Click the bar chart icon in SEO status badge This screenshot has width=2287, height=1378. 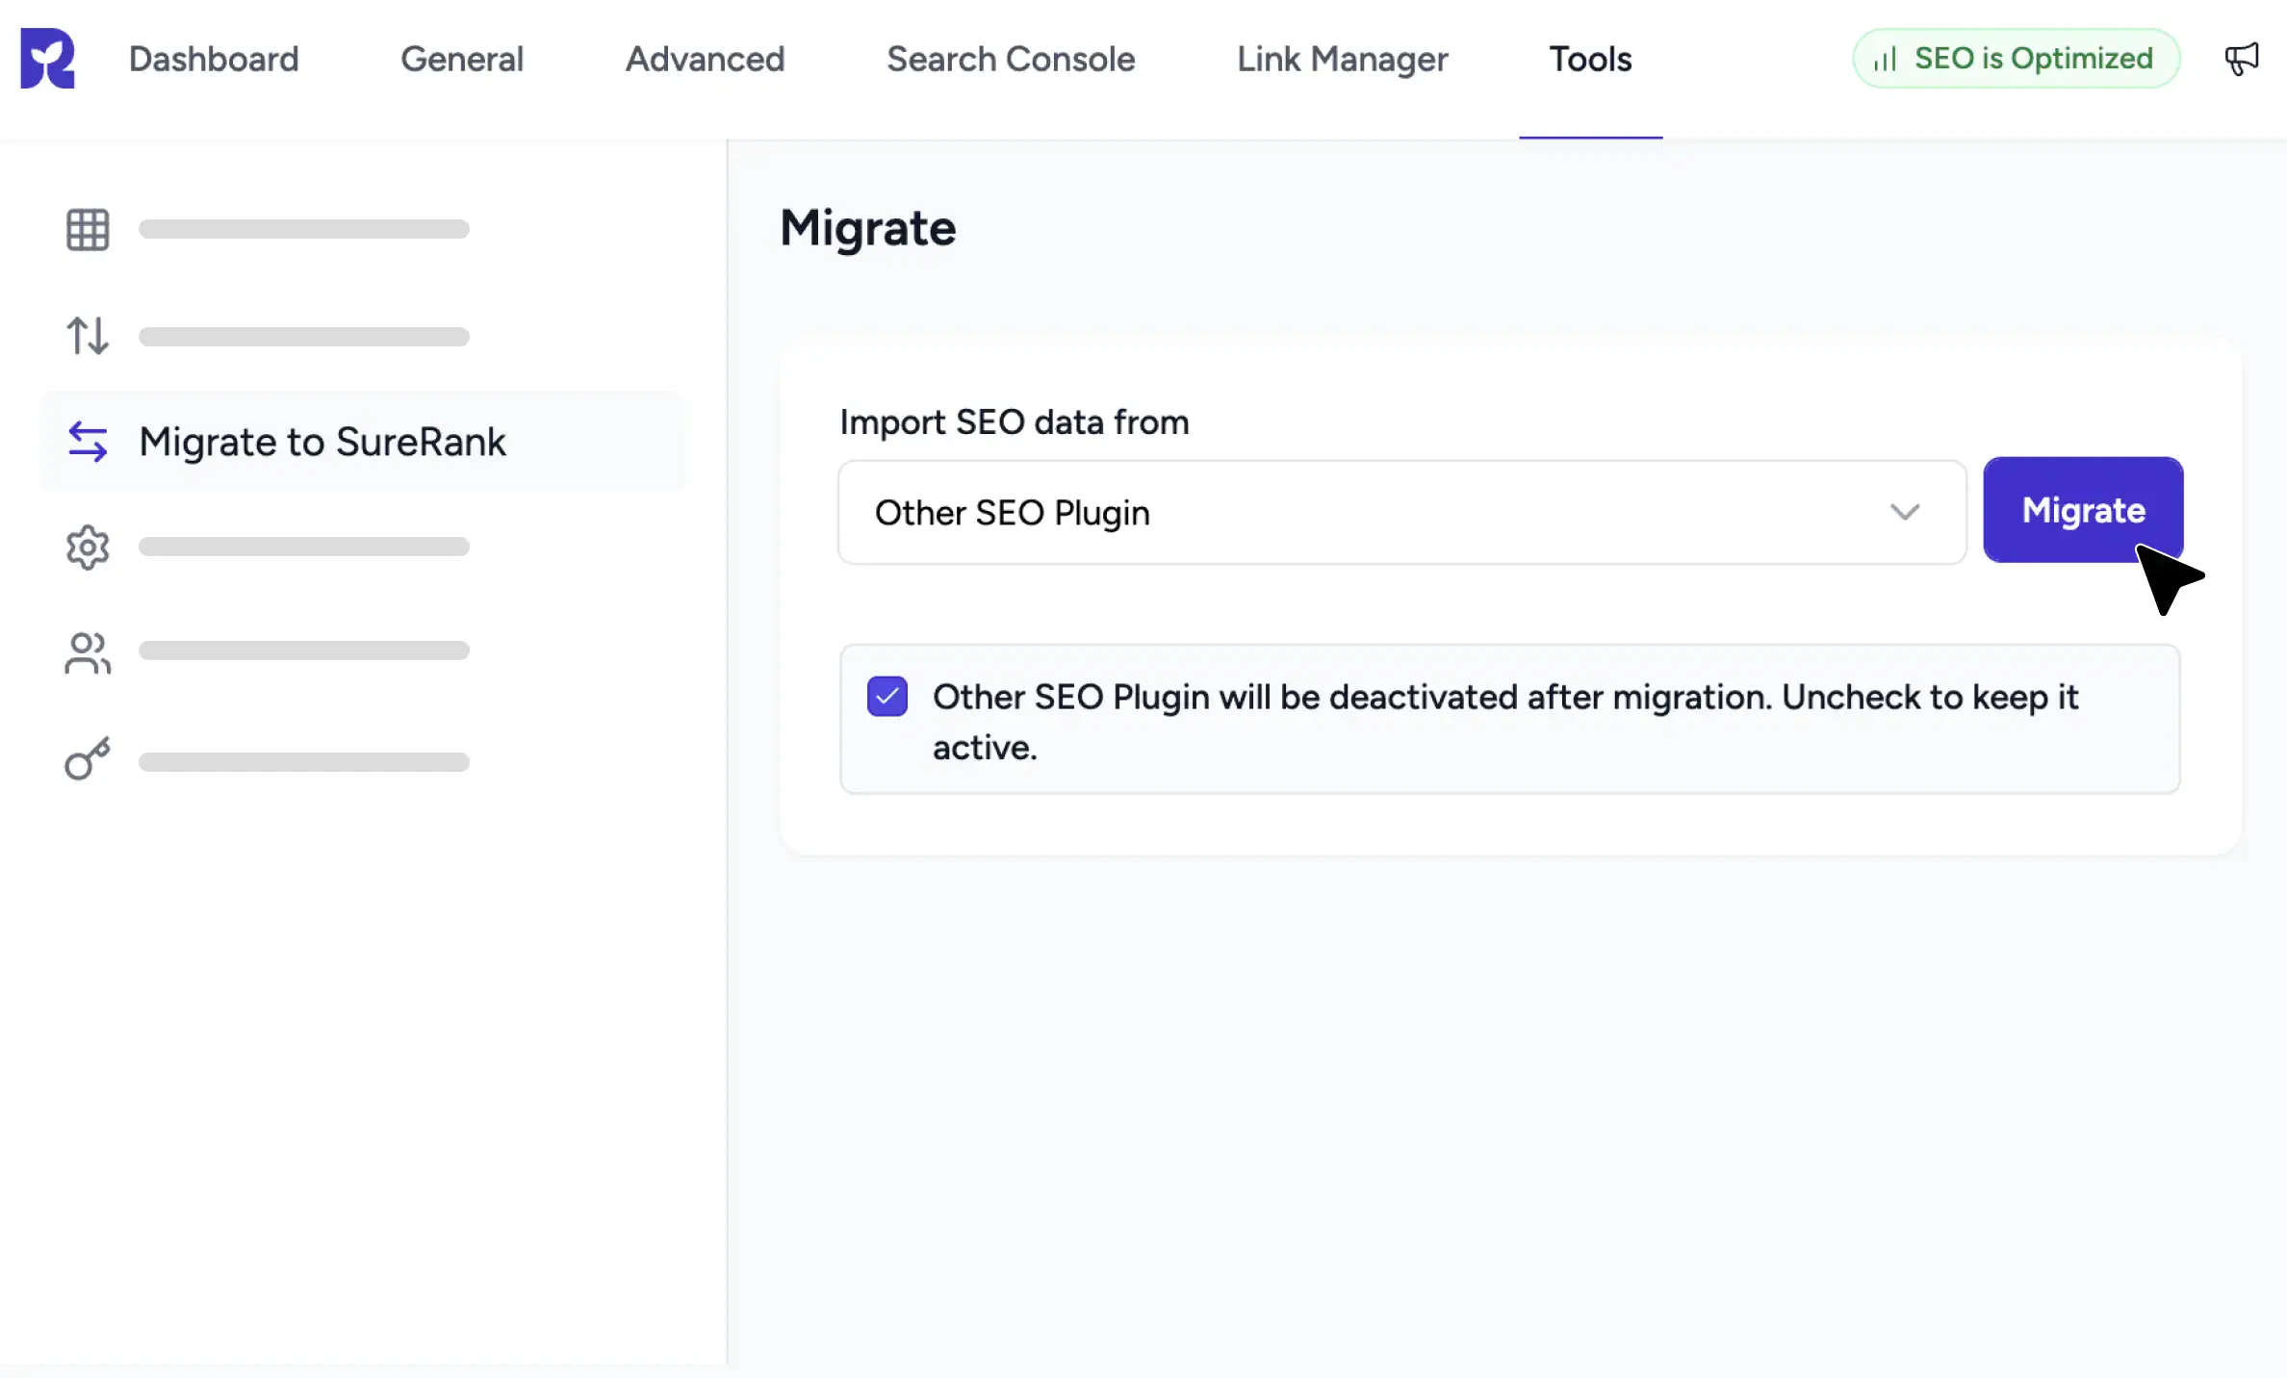[1885, 60]
